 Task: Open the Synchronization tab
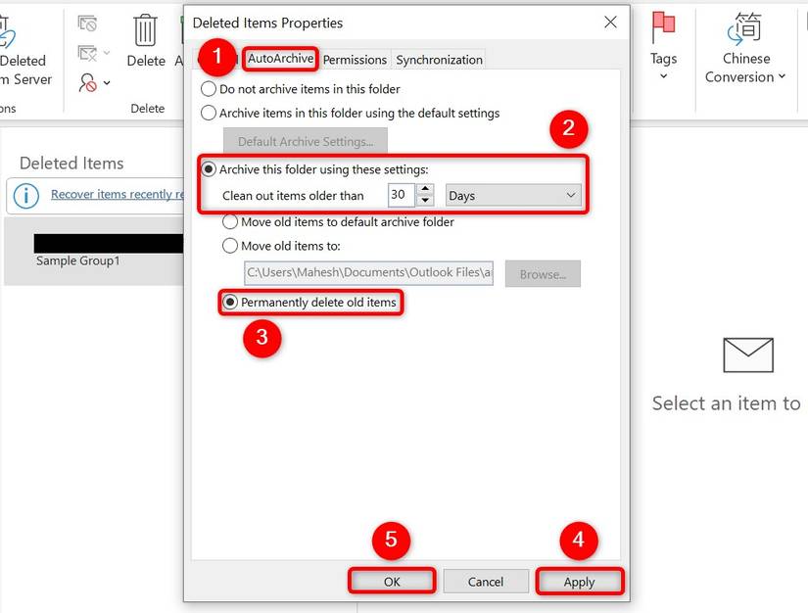[x=438, y=60]
